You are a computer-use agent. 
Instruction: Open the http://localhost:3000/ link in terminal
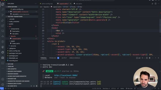pos(66,75)
